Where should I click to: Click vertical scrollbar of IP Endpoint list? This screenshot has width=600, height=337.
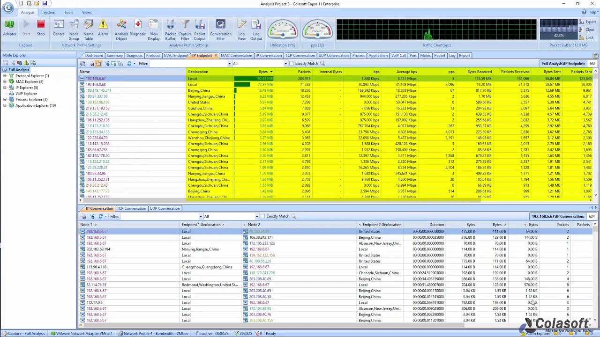[x=596, y=133]
